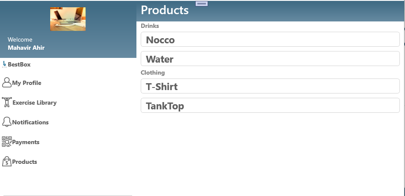The width and height of the screenshot is (405, 196).
Task: Click the Clothing category header
Action: [153, 72]
